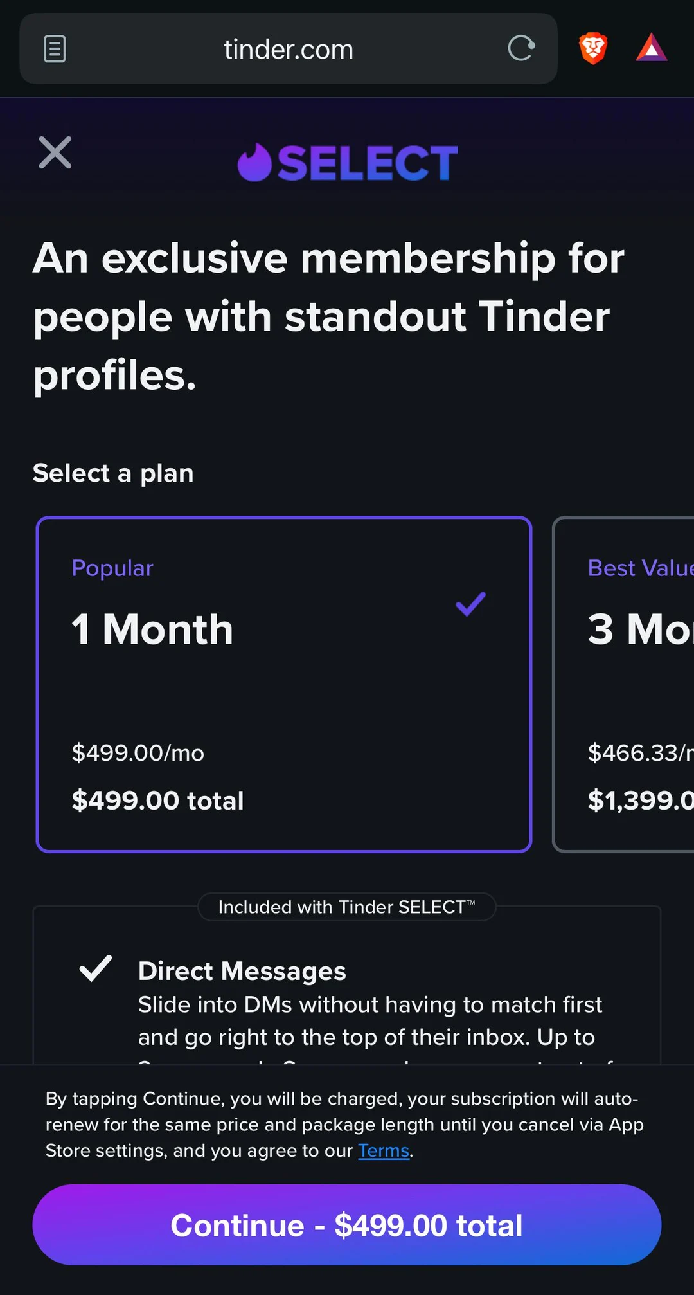
Task: Dismiss the SELECT page with the X icon
Action: coord(55,153)
